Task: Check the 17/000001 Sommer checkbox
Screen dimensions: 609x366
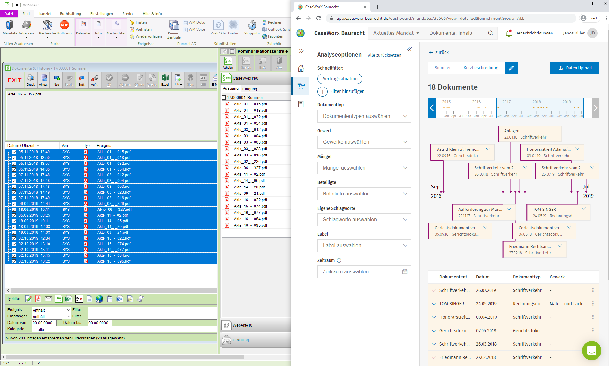Action: tap(224, 98)
